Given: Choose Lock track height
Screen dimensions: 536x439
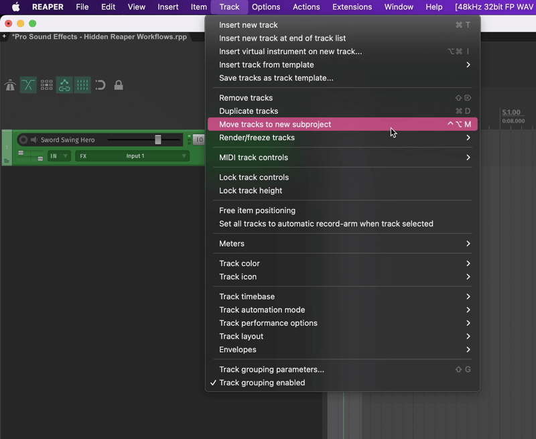Looking at the screenshot, I should (342, 190).
